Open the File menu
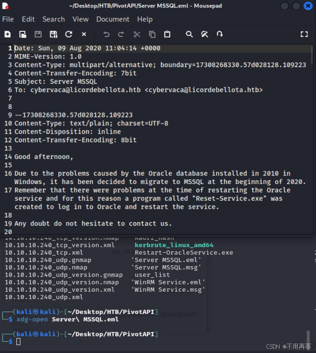The width and height of the screenshot is (316, 353). click(8, 19)
